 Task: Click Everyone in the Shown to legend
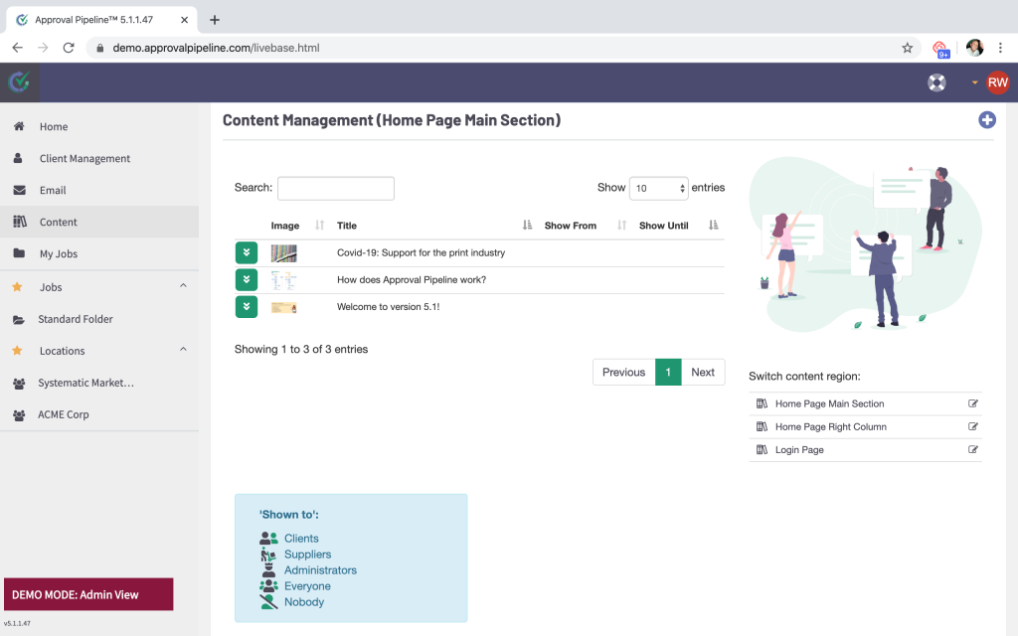[307, 586]
